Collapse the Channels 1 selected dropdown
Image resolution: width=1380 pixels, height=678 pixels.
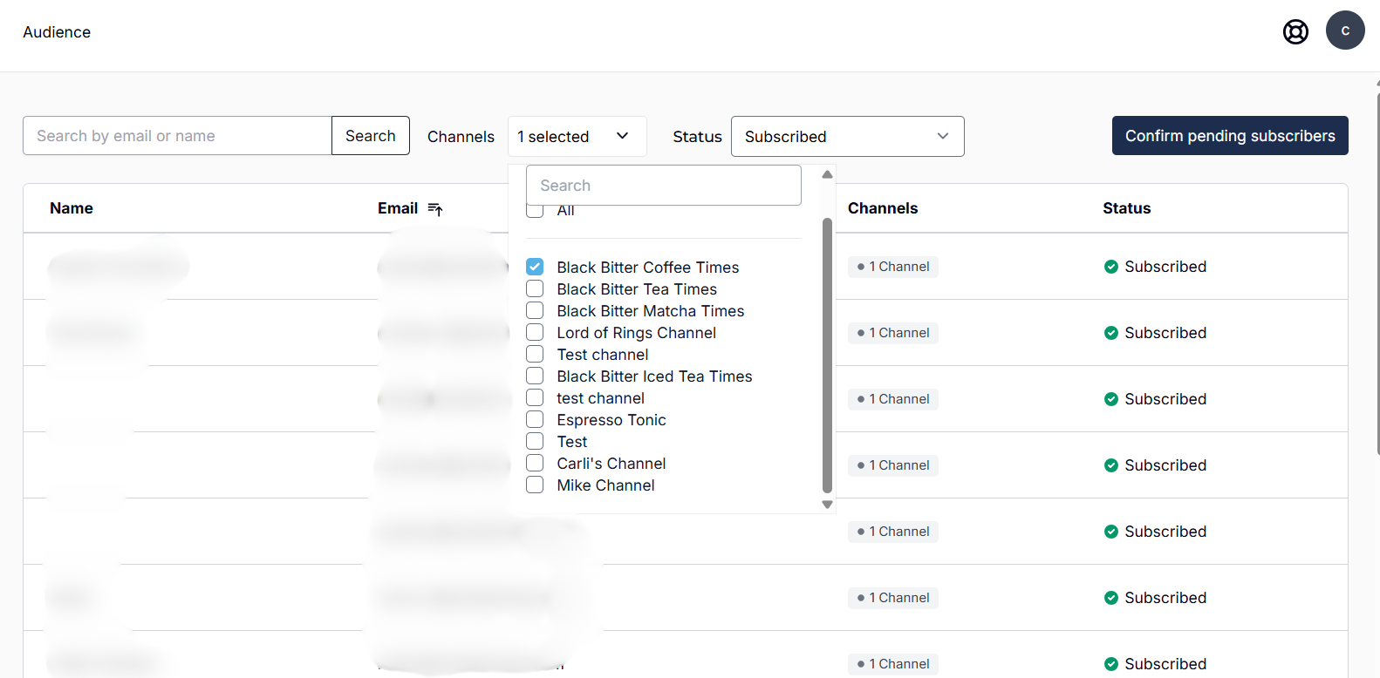577,136
